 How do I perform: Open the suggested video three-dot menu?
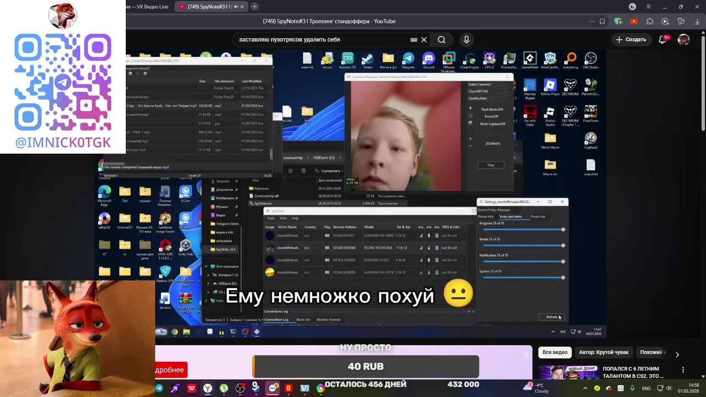(x=683, y=370)
